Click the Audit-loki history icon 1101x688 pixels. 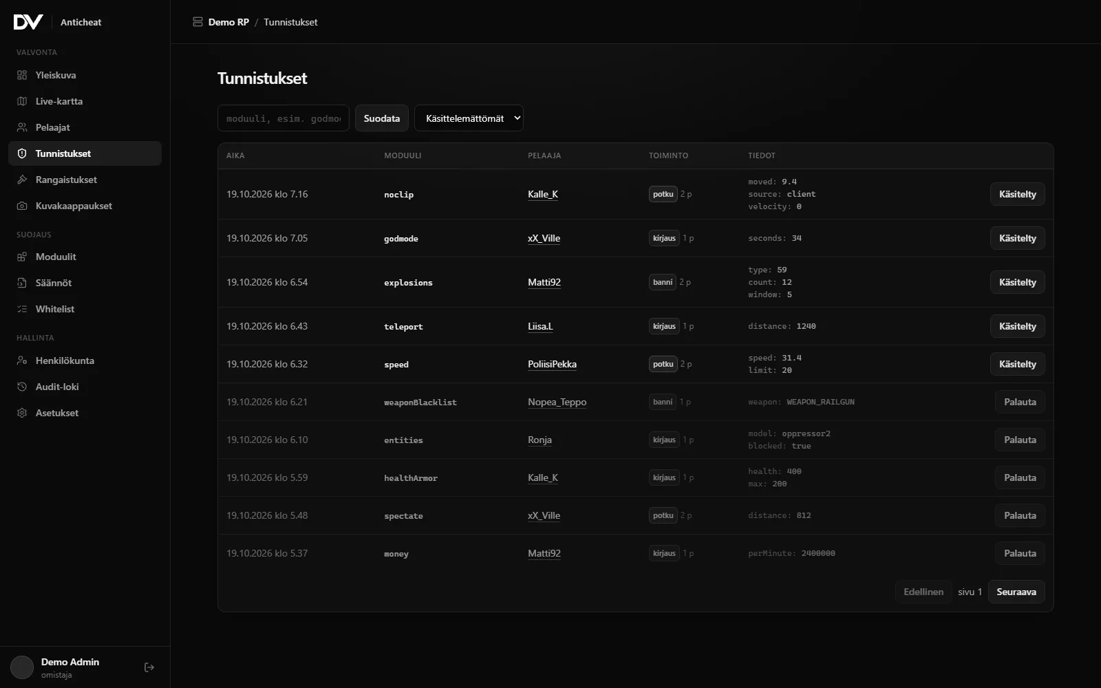pos(22,387)
